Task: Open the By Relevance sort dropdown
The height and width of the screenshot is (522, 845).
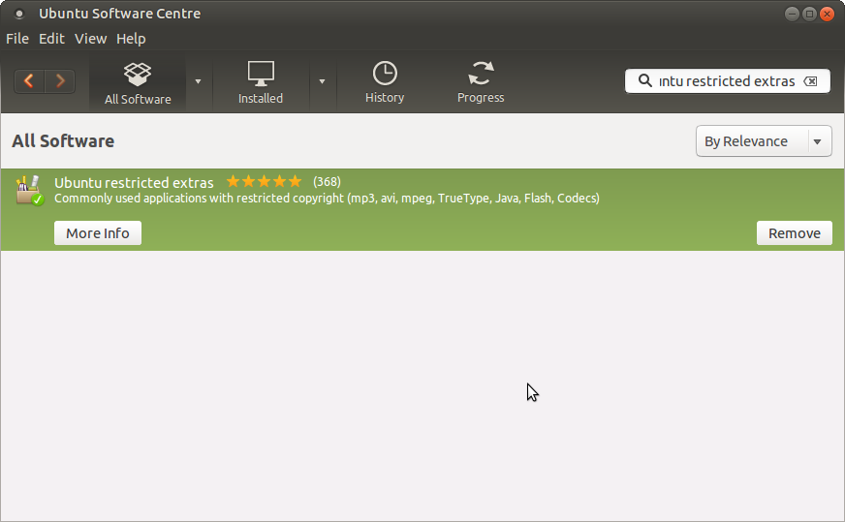Action: (x=764, y=141)
